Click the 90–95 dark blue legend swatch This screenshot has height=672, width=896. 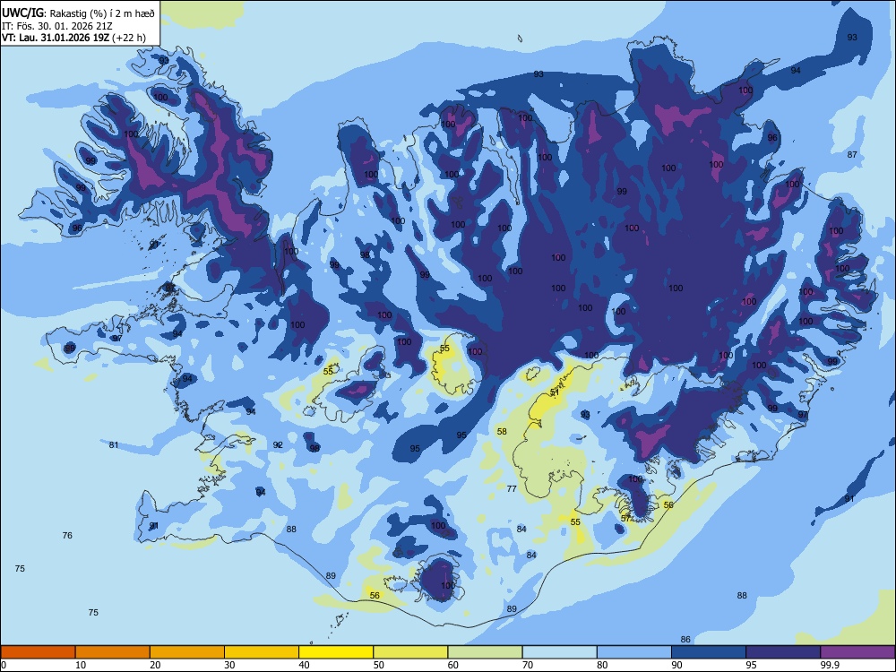[x=709, y=652]
